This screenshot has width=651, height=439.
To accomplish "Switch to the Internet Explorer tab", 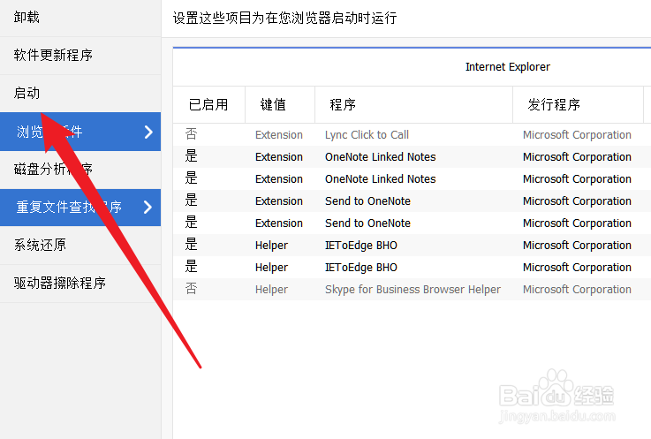I will (x=507, y=67).
